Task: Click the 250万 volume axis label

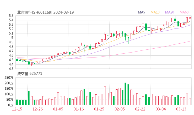Action: click(x=9, y=78)
